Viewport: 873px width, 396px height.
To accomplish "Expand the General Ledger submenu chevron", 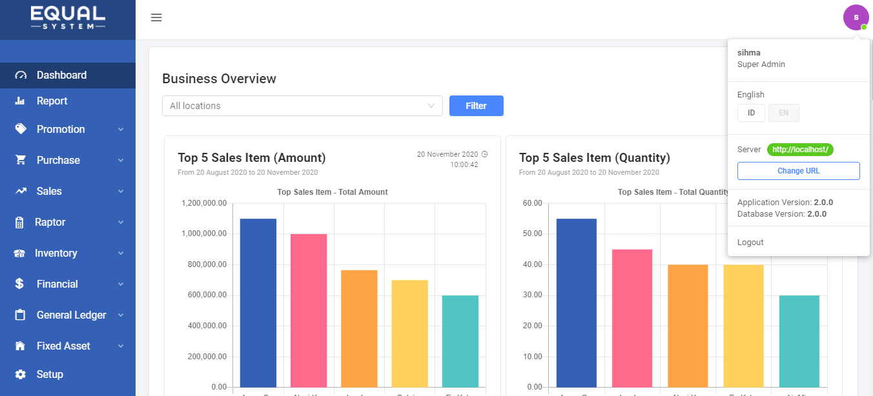I will tap(121, 315).
